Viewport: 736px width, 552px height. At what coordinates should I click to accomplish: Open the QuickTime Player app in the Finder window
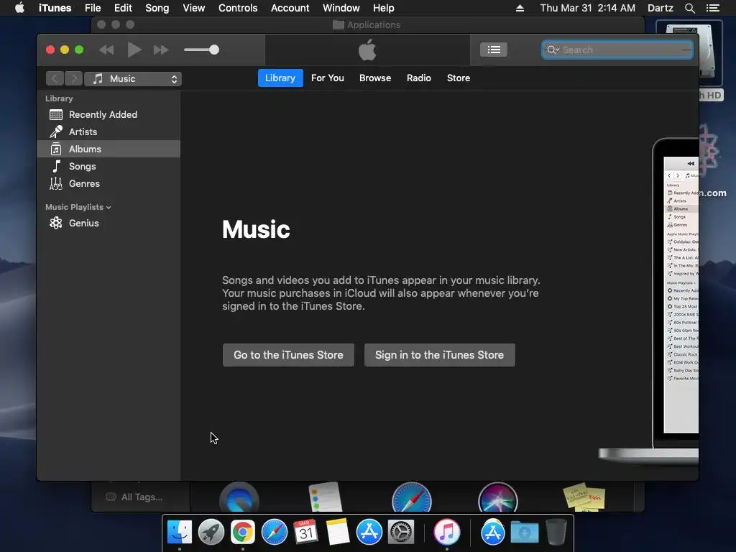[239, 497]
